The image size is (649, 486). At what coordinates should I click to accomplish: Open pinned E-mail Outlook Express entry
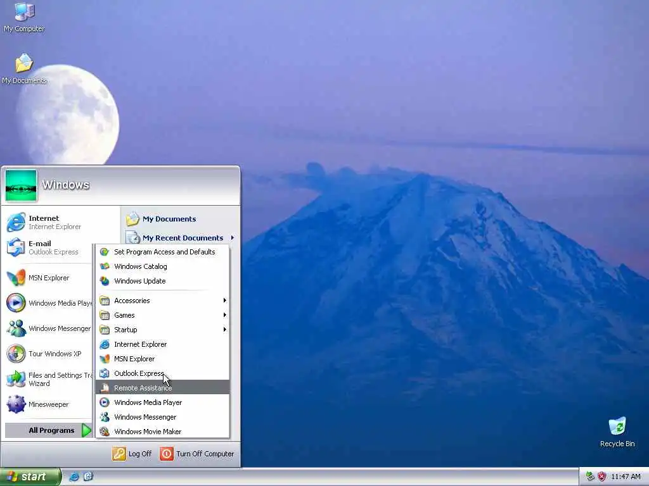coord(48,247)
